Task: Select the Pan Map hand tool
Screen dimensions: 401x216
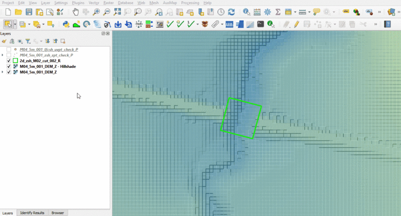Action: (x=75, y=11)
